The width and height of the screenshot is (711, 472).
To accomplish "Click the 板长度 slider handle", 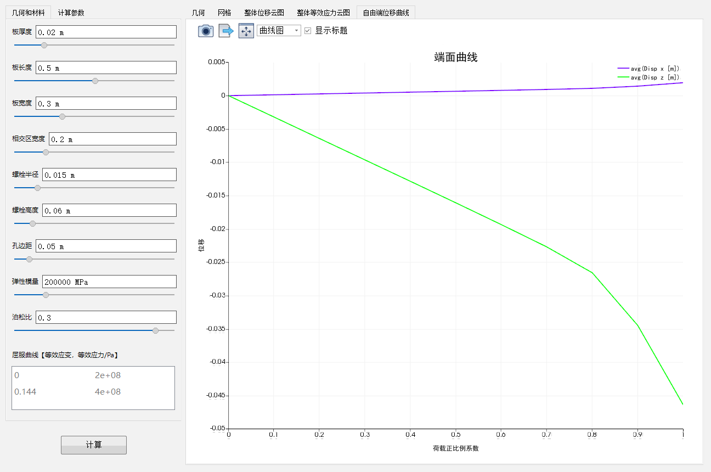I will 95,81.
